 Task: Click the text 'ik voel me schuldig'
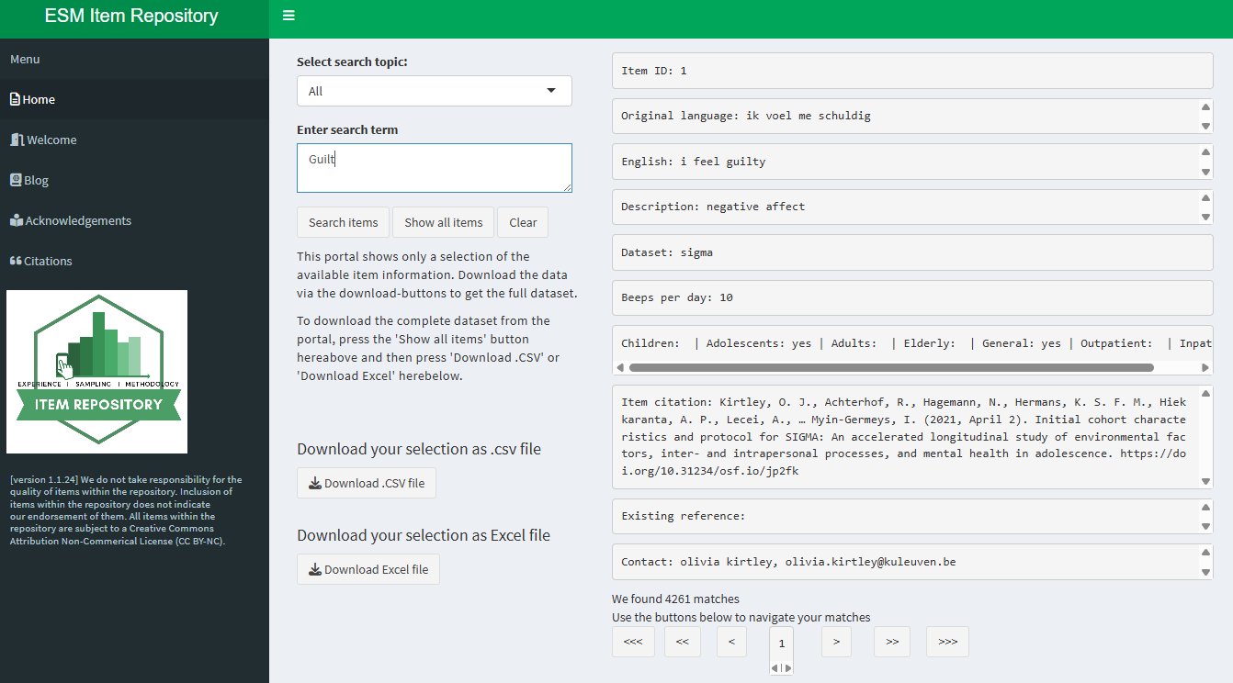[809, 116]
